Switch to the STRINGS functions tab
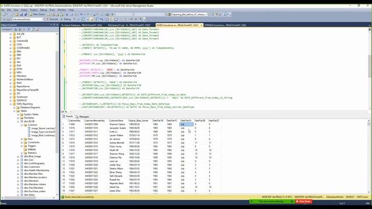This screenshot has height=209, width=372. (x=225, y=25)
